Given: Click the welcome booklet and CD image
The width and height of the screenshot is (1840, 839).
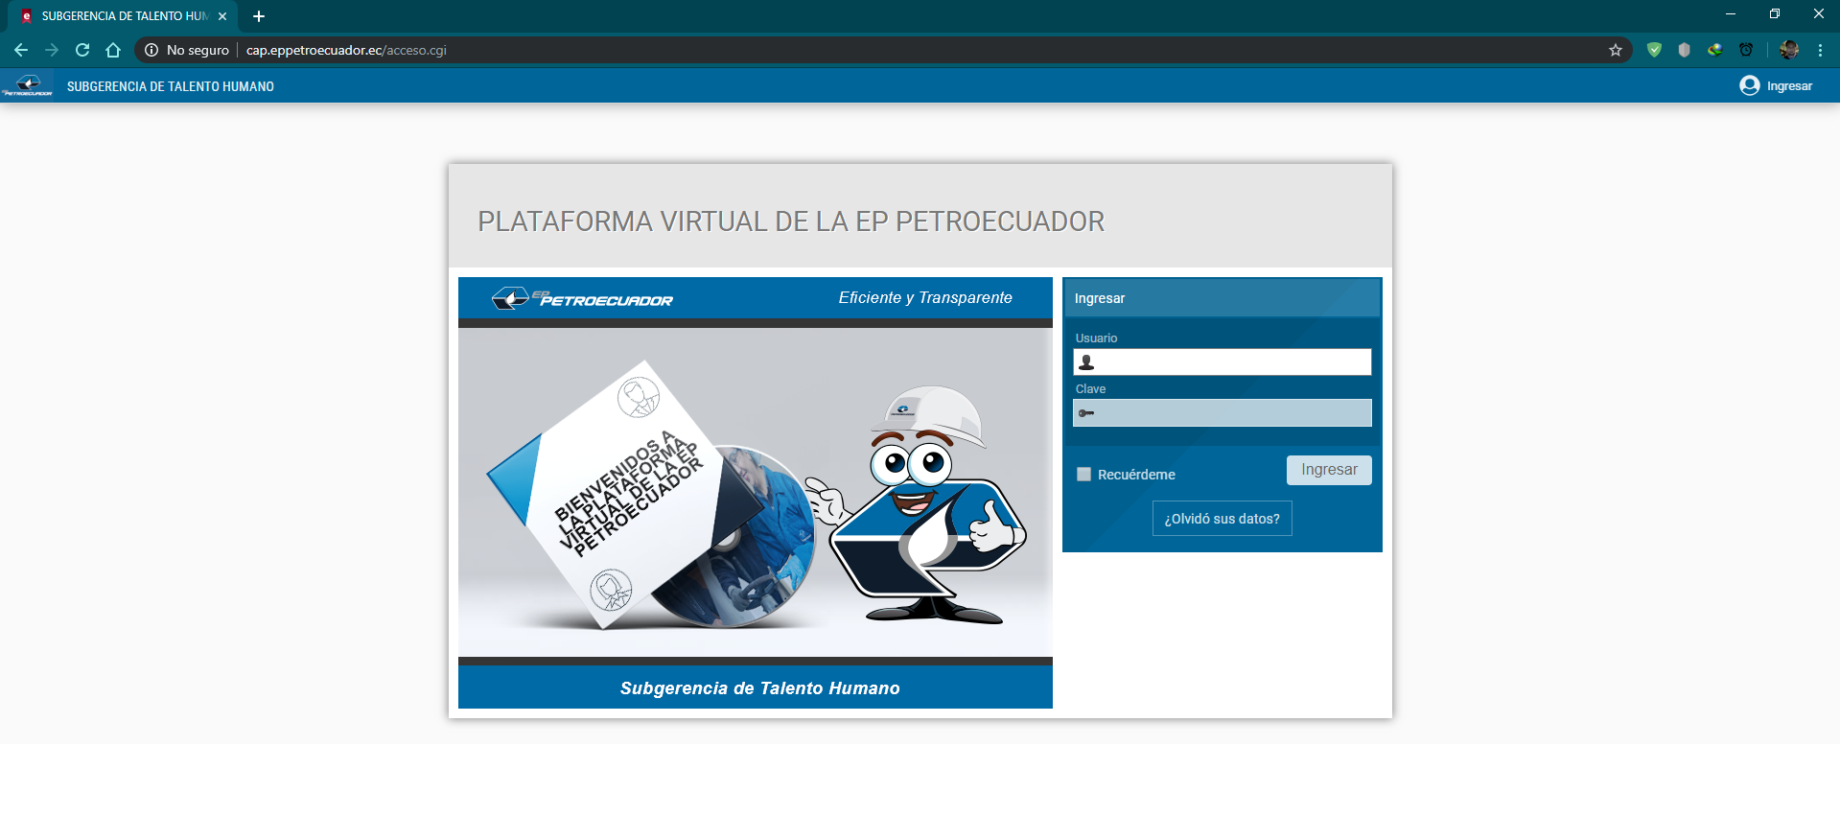Looking at the screenshot, I should [650, 495].
